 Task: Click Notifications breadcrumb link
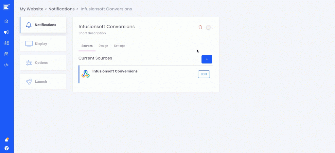pos(62,9)
